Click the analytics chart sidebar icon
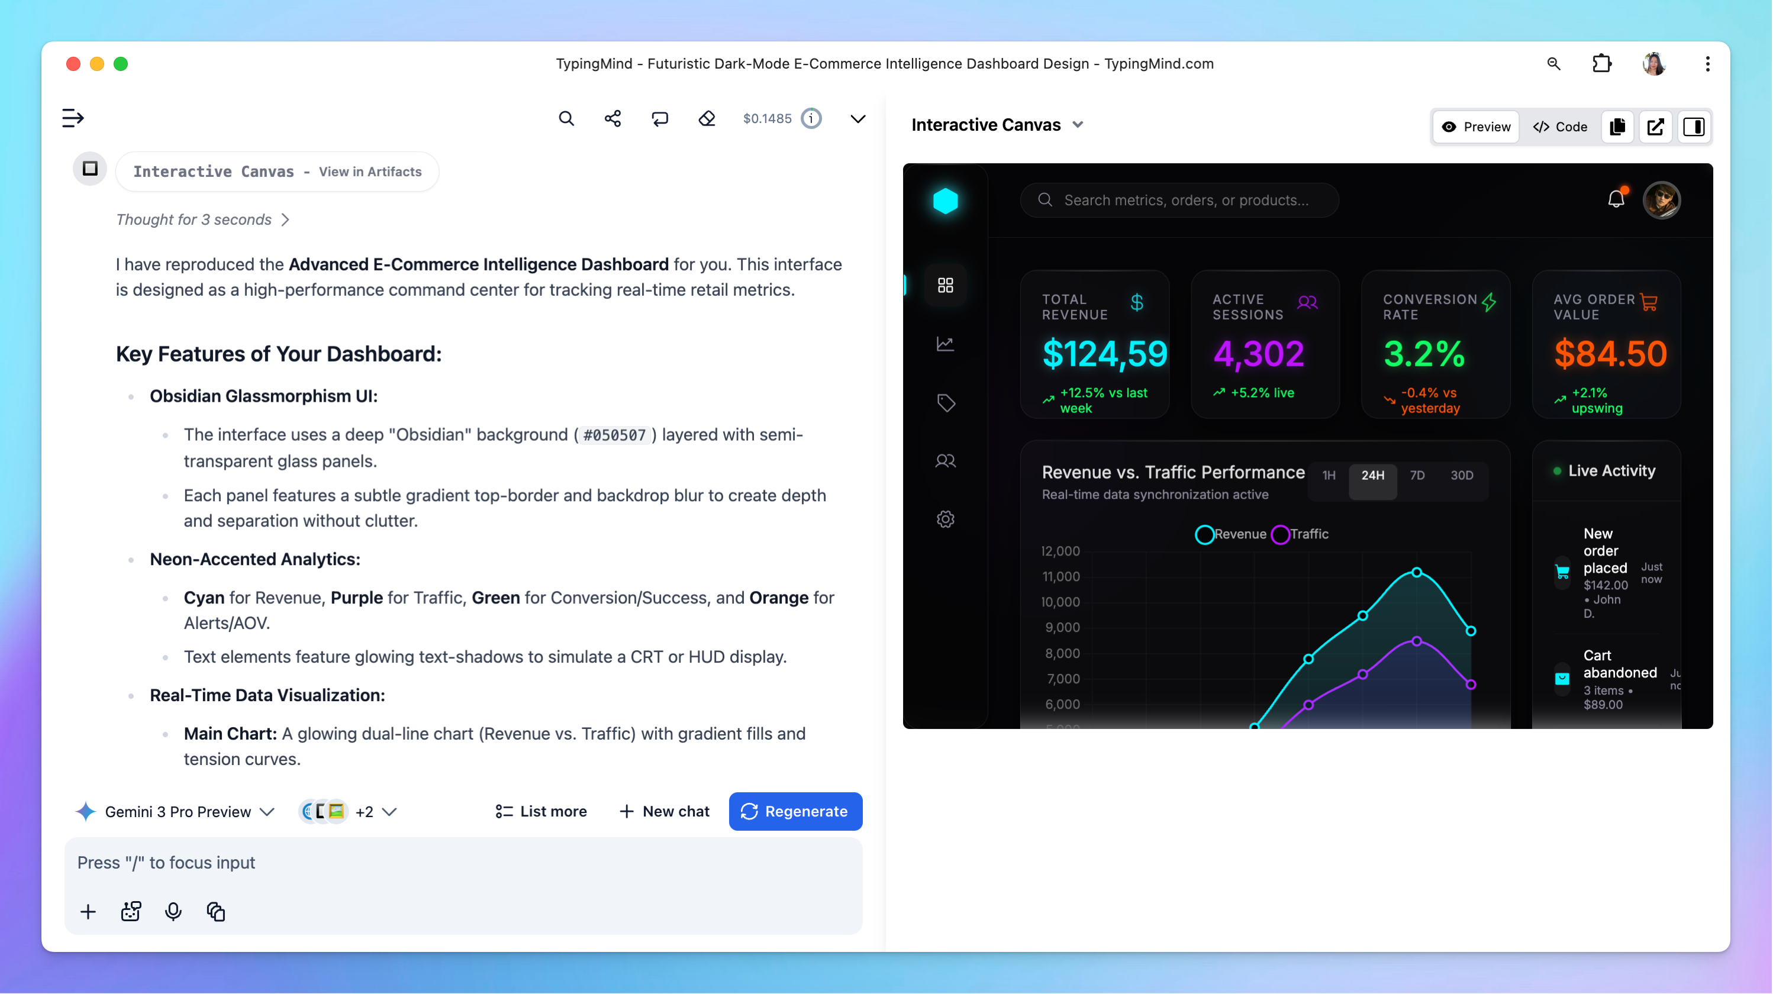Screen dimensions: 1773x994 pos(945,344)
